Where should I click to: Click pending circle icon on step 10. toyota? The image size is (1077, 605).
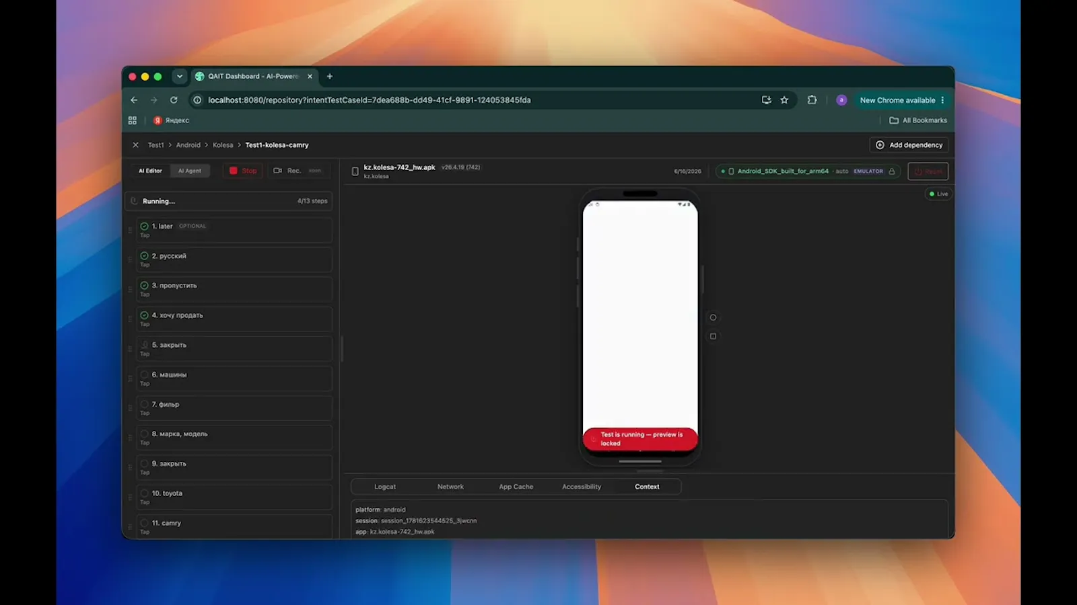[x=144, y=493]
